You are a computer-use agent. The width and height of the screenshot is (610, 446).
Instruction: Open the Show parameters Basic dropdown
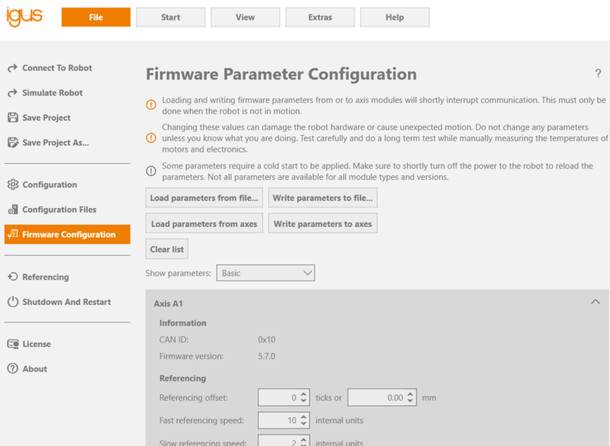coord(265,273)
